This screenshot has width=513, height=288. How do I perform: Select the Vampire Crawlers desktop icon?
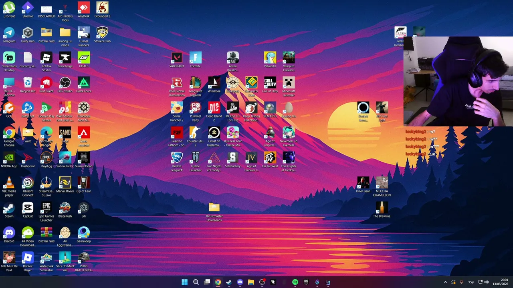pyautogui.click(x=289, y=62)
